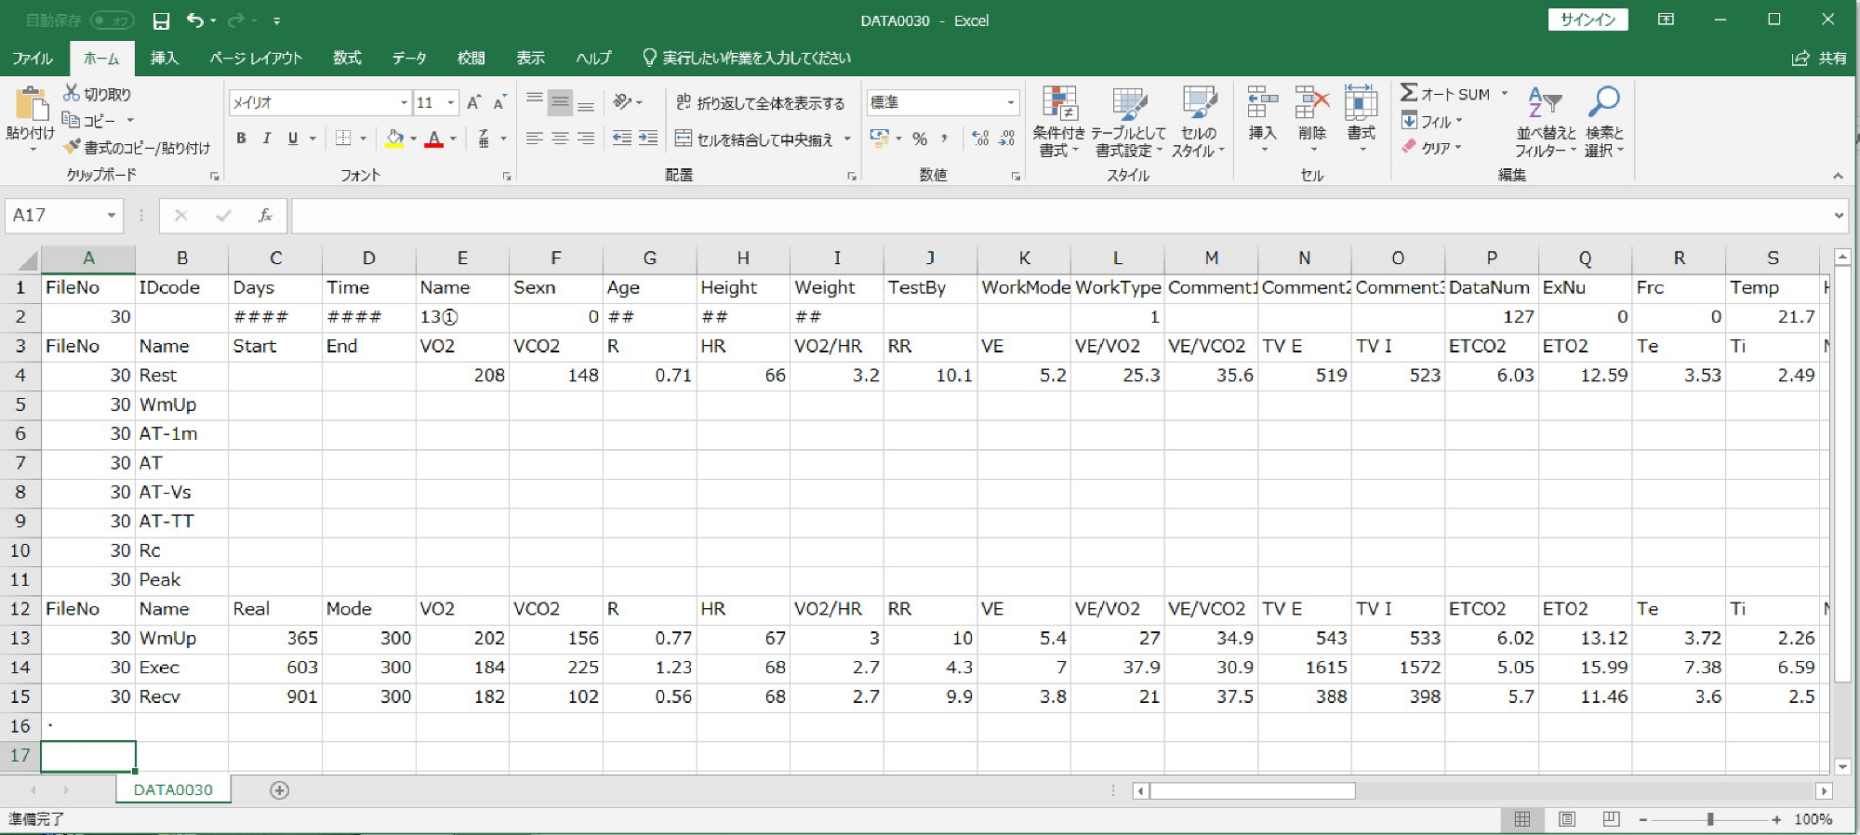Add a new sheet with the plus icon
Viewport: 1860px width, 835px height.
click(x=279, y=790)
